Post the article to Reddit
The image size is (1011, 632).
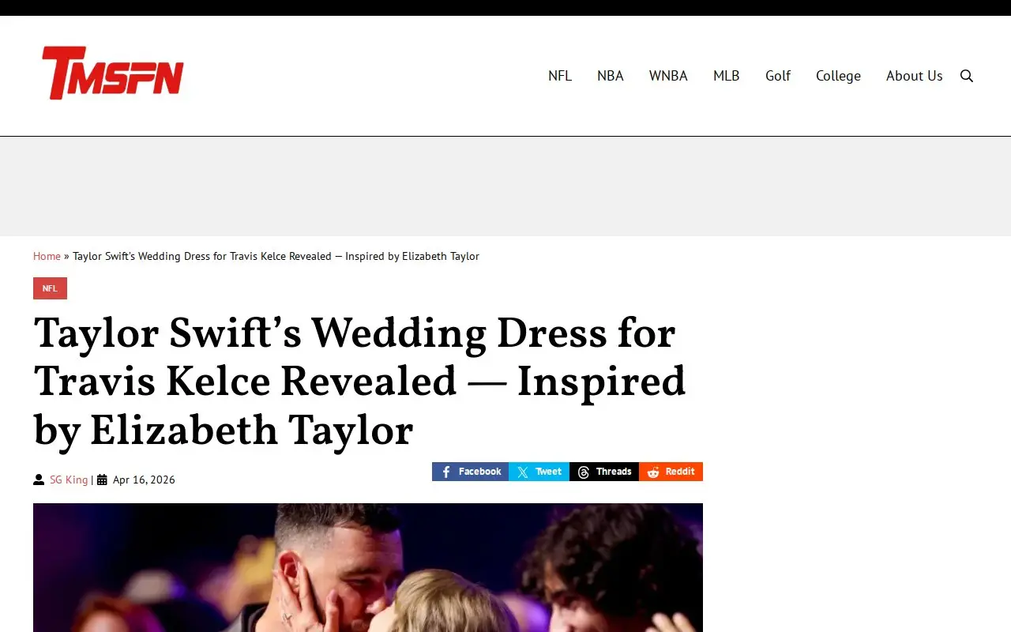tap(671, 472)
